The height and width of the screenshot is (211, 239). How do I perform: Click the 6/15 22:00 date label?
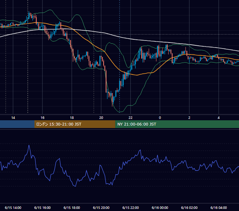tap(131, 207)
